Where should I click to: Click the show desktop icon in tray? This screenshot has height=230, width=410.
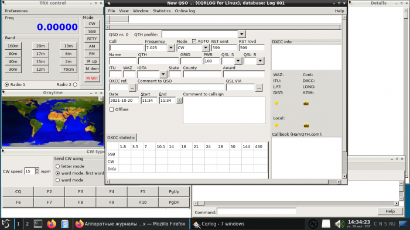pyautogui.click(x=403, y=224)
